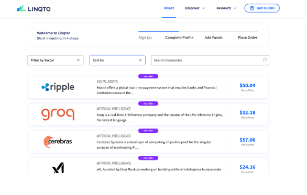The height and width of the screenshot is (195, 307).
Task: Click Ripple's $50.04 share price
Action: tap(247, 85)
